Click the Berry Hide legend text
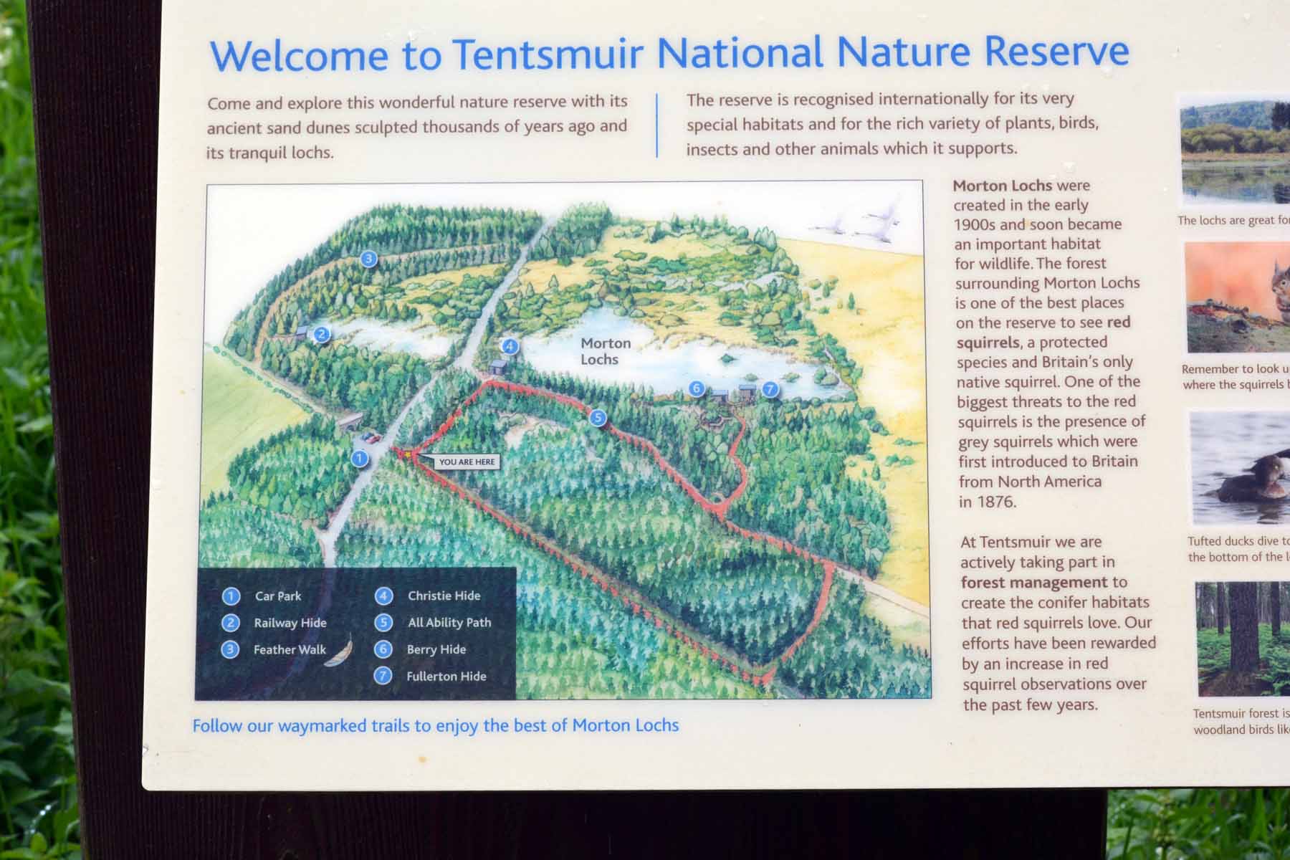 436,649
